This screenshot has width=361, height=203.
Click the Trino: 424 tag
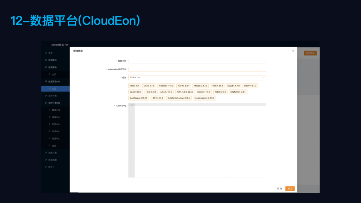(135, 86)
